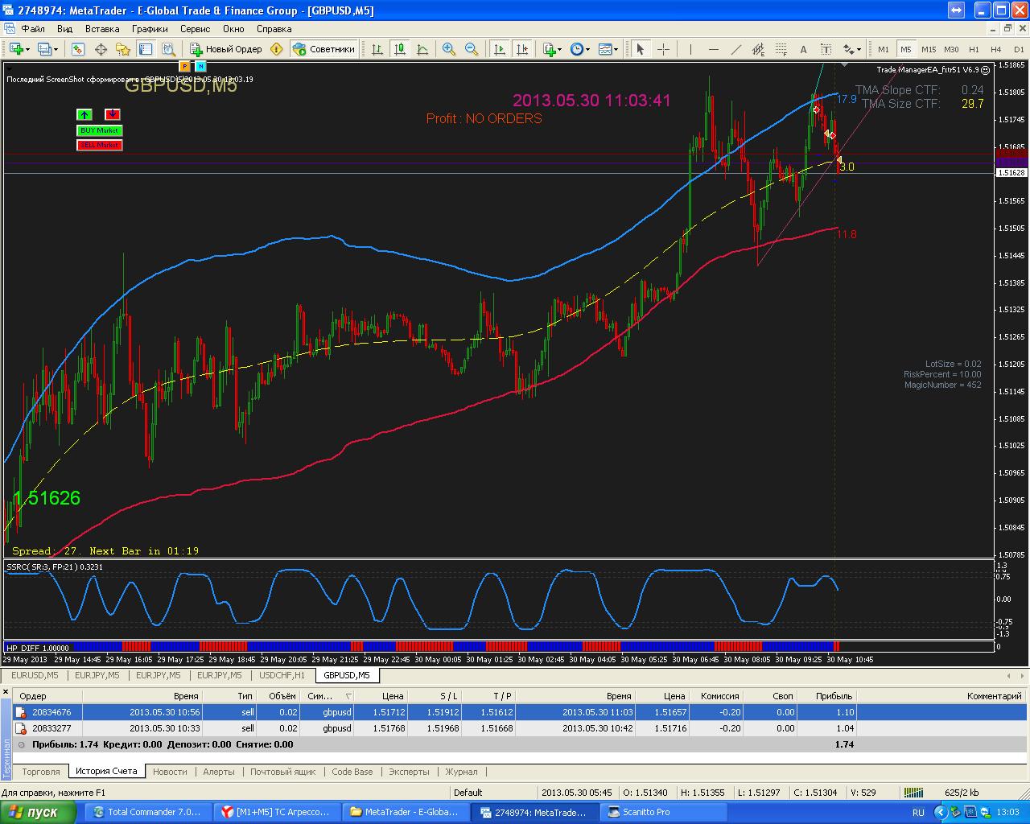Image resolution: width=1030 pixels, height=824 pixels.
Task: Open the Торговля terminal tab
Action: (40, 772)
